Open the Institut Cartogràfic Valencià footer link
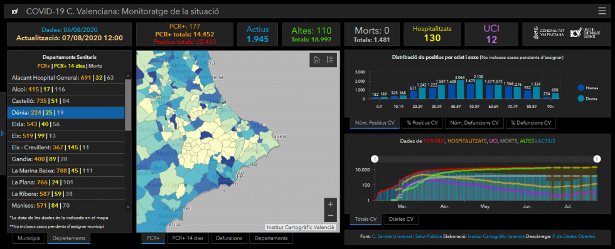Viewport: 615px width, 249px height. (496, 236)
